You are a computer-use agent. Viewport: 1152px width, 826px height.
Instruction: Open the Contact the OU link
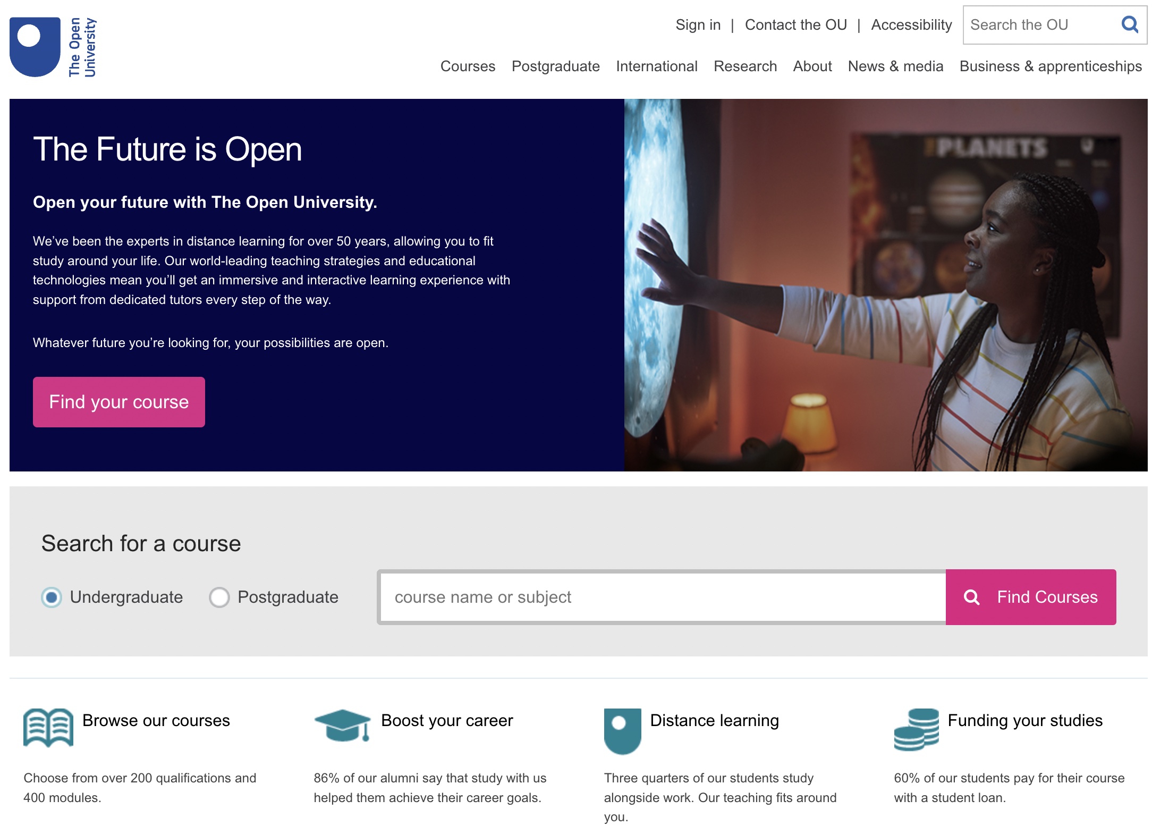(796, 25)
